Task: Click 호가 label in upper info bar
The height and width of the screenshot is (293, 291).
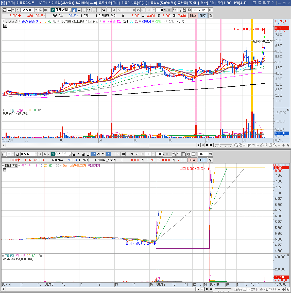Action: tap(113, 16)
